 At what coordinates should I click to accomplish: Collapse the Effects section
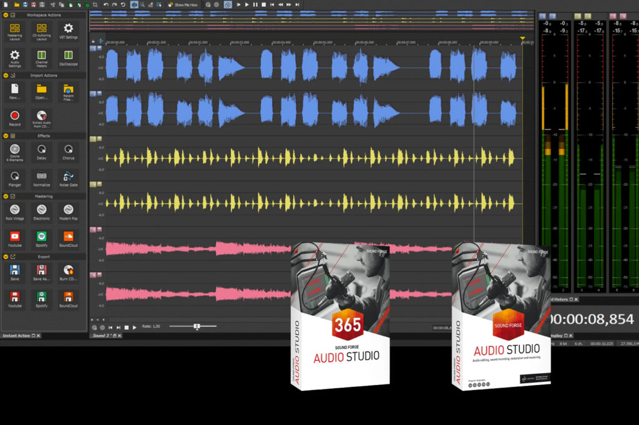[6, 136]
